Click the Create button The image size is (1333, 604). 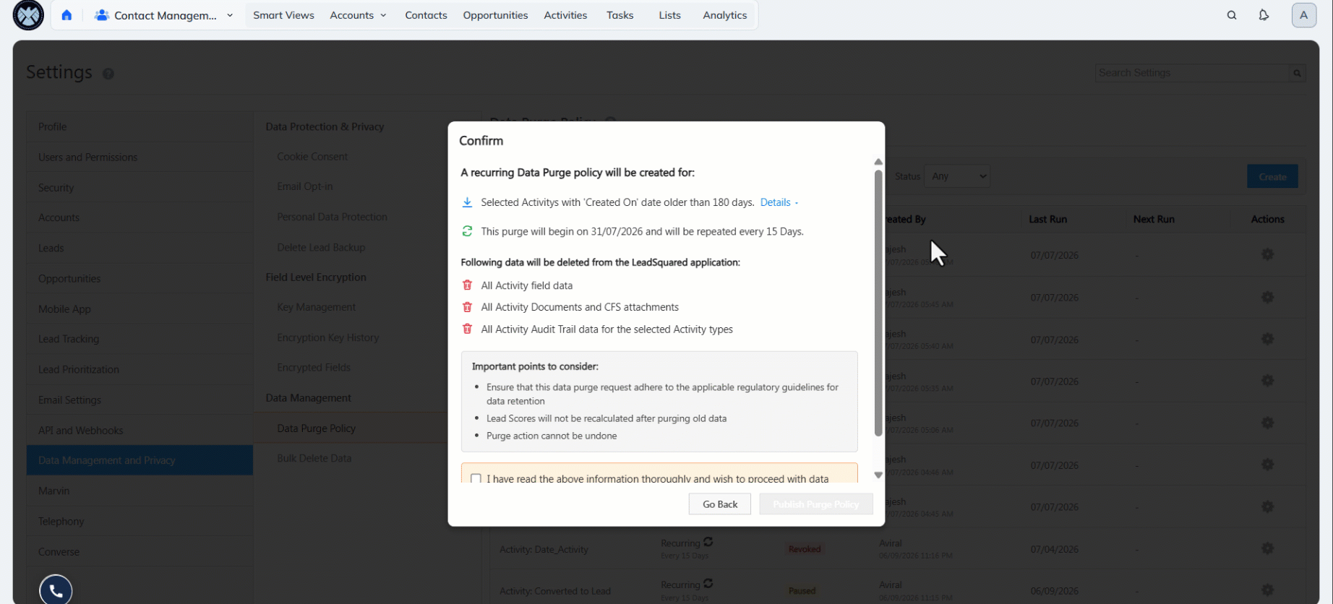tap(1272, 176)
